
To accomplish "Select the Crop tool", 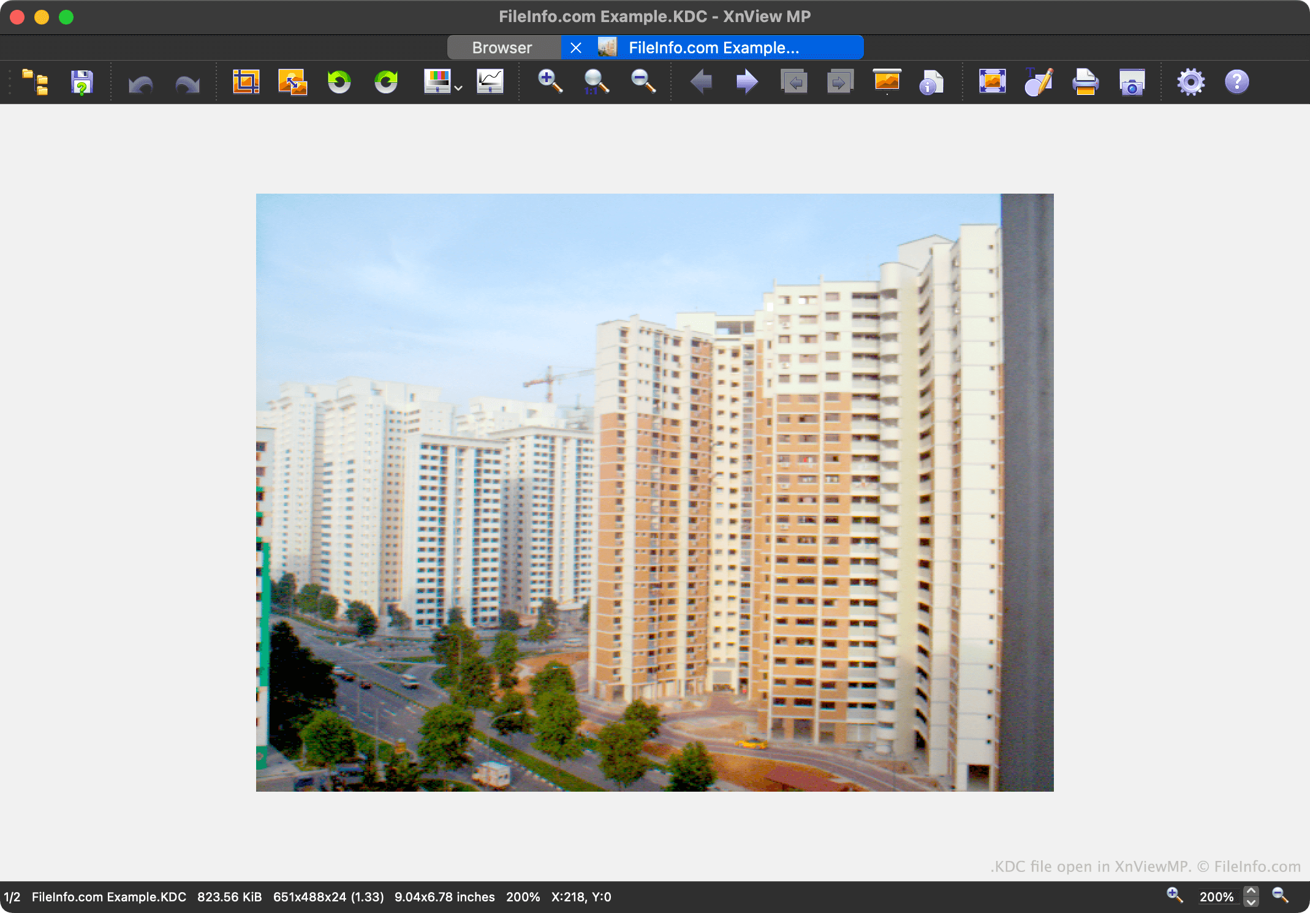I will point(246,81).
